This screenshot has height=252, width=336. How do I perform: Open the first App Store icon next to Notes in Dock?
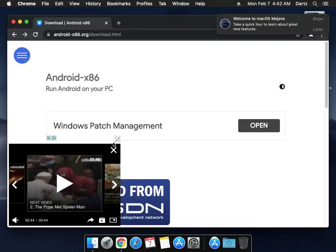(x=179, y=243)
